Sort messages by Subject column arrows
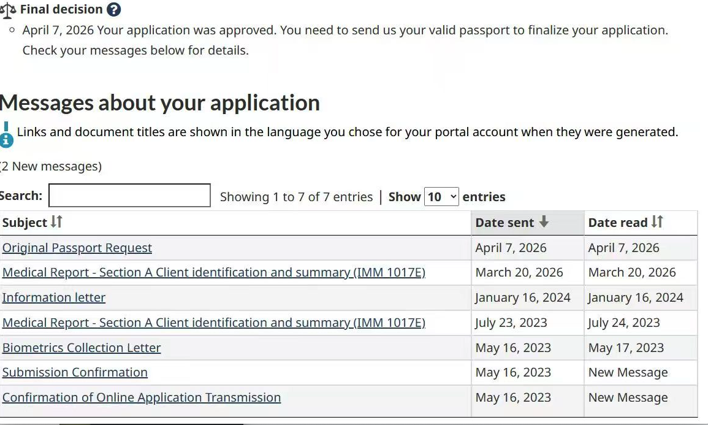Viewport: 708px width, 425px height. (x=56, y=222)
